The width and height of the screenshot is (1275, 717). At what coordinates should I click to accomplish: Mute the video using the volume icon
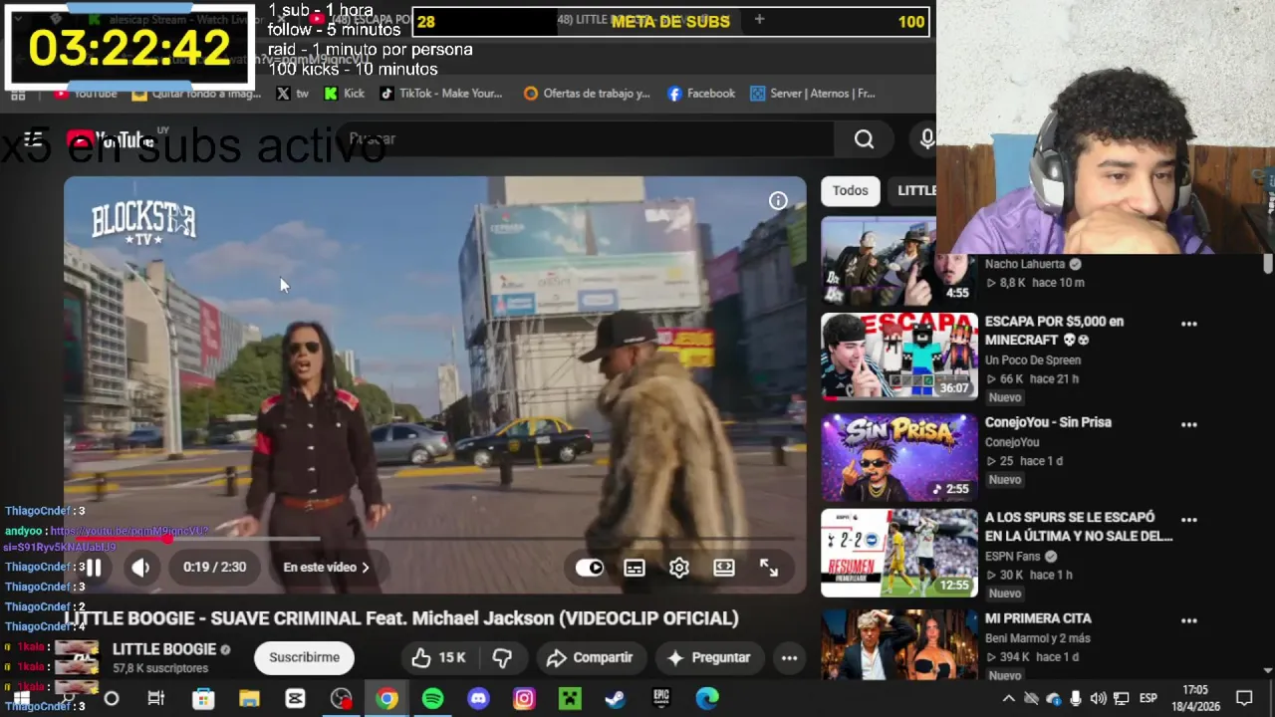click(x=140, y=568)
